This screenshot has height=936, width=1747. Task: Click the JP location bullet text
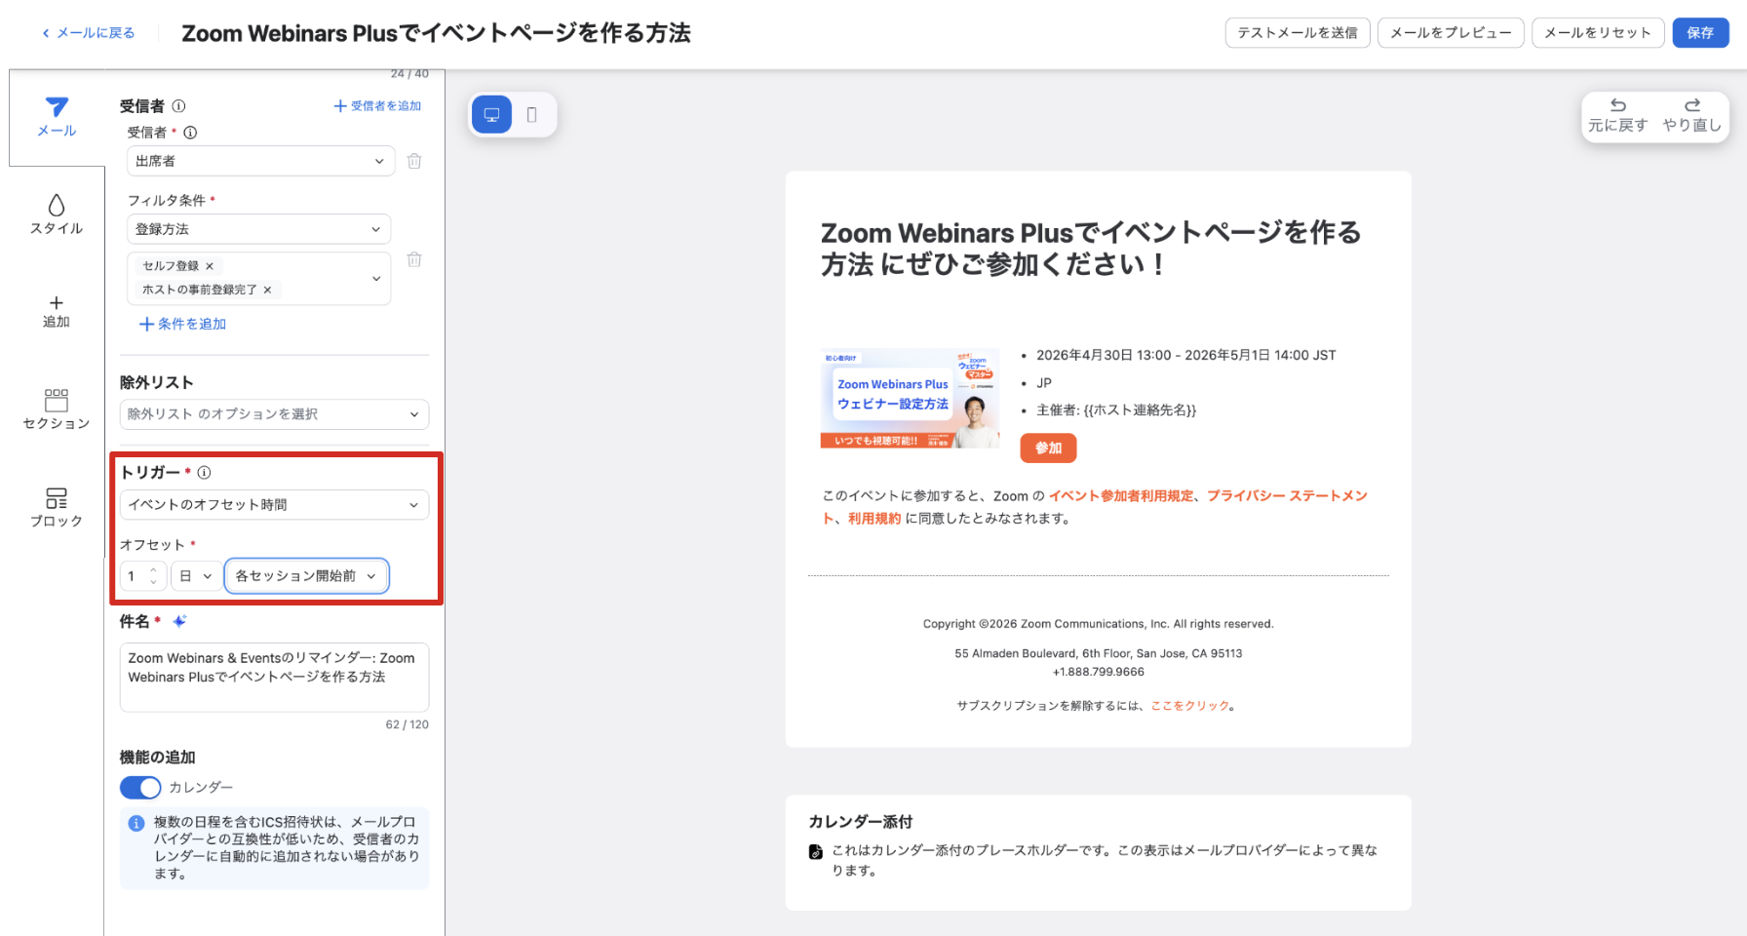1044,383
